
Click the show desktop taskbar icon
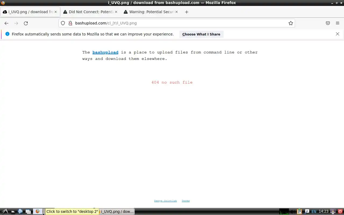pyautogui.click(x=13, y=212)
